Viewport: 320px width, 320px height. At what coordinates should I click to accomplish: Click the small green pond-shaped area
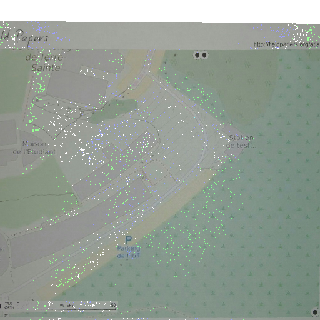tap(114, 110)
